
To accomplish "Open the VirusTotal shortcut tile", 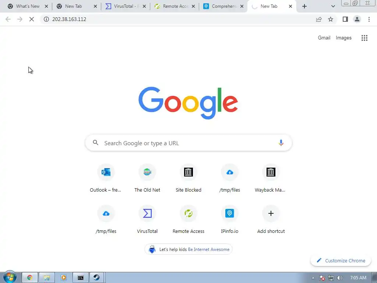I will tap(147, 220).
